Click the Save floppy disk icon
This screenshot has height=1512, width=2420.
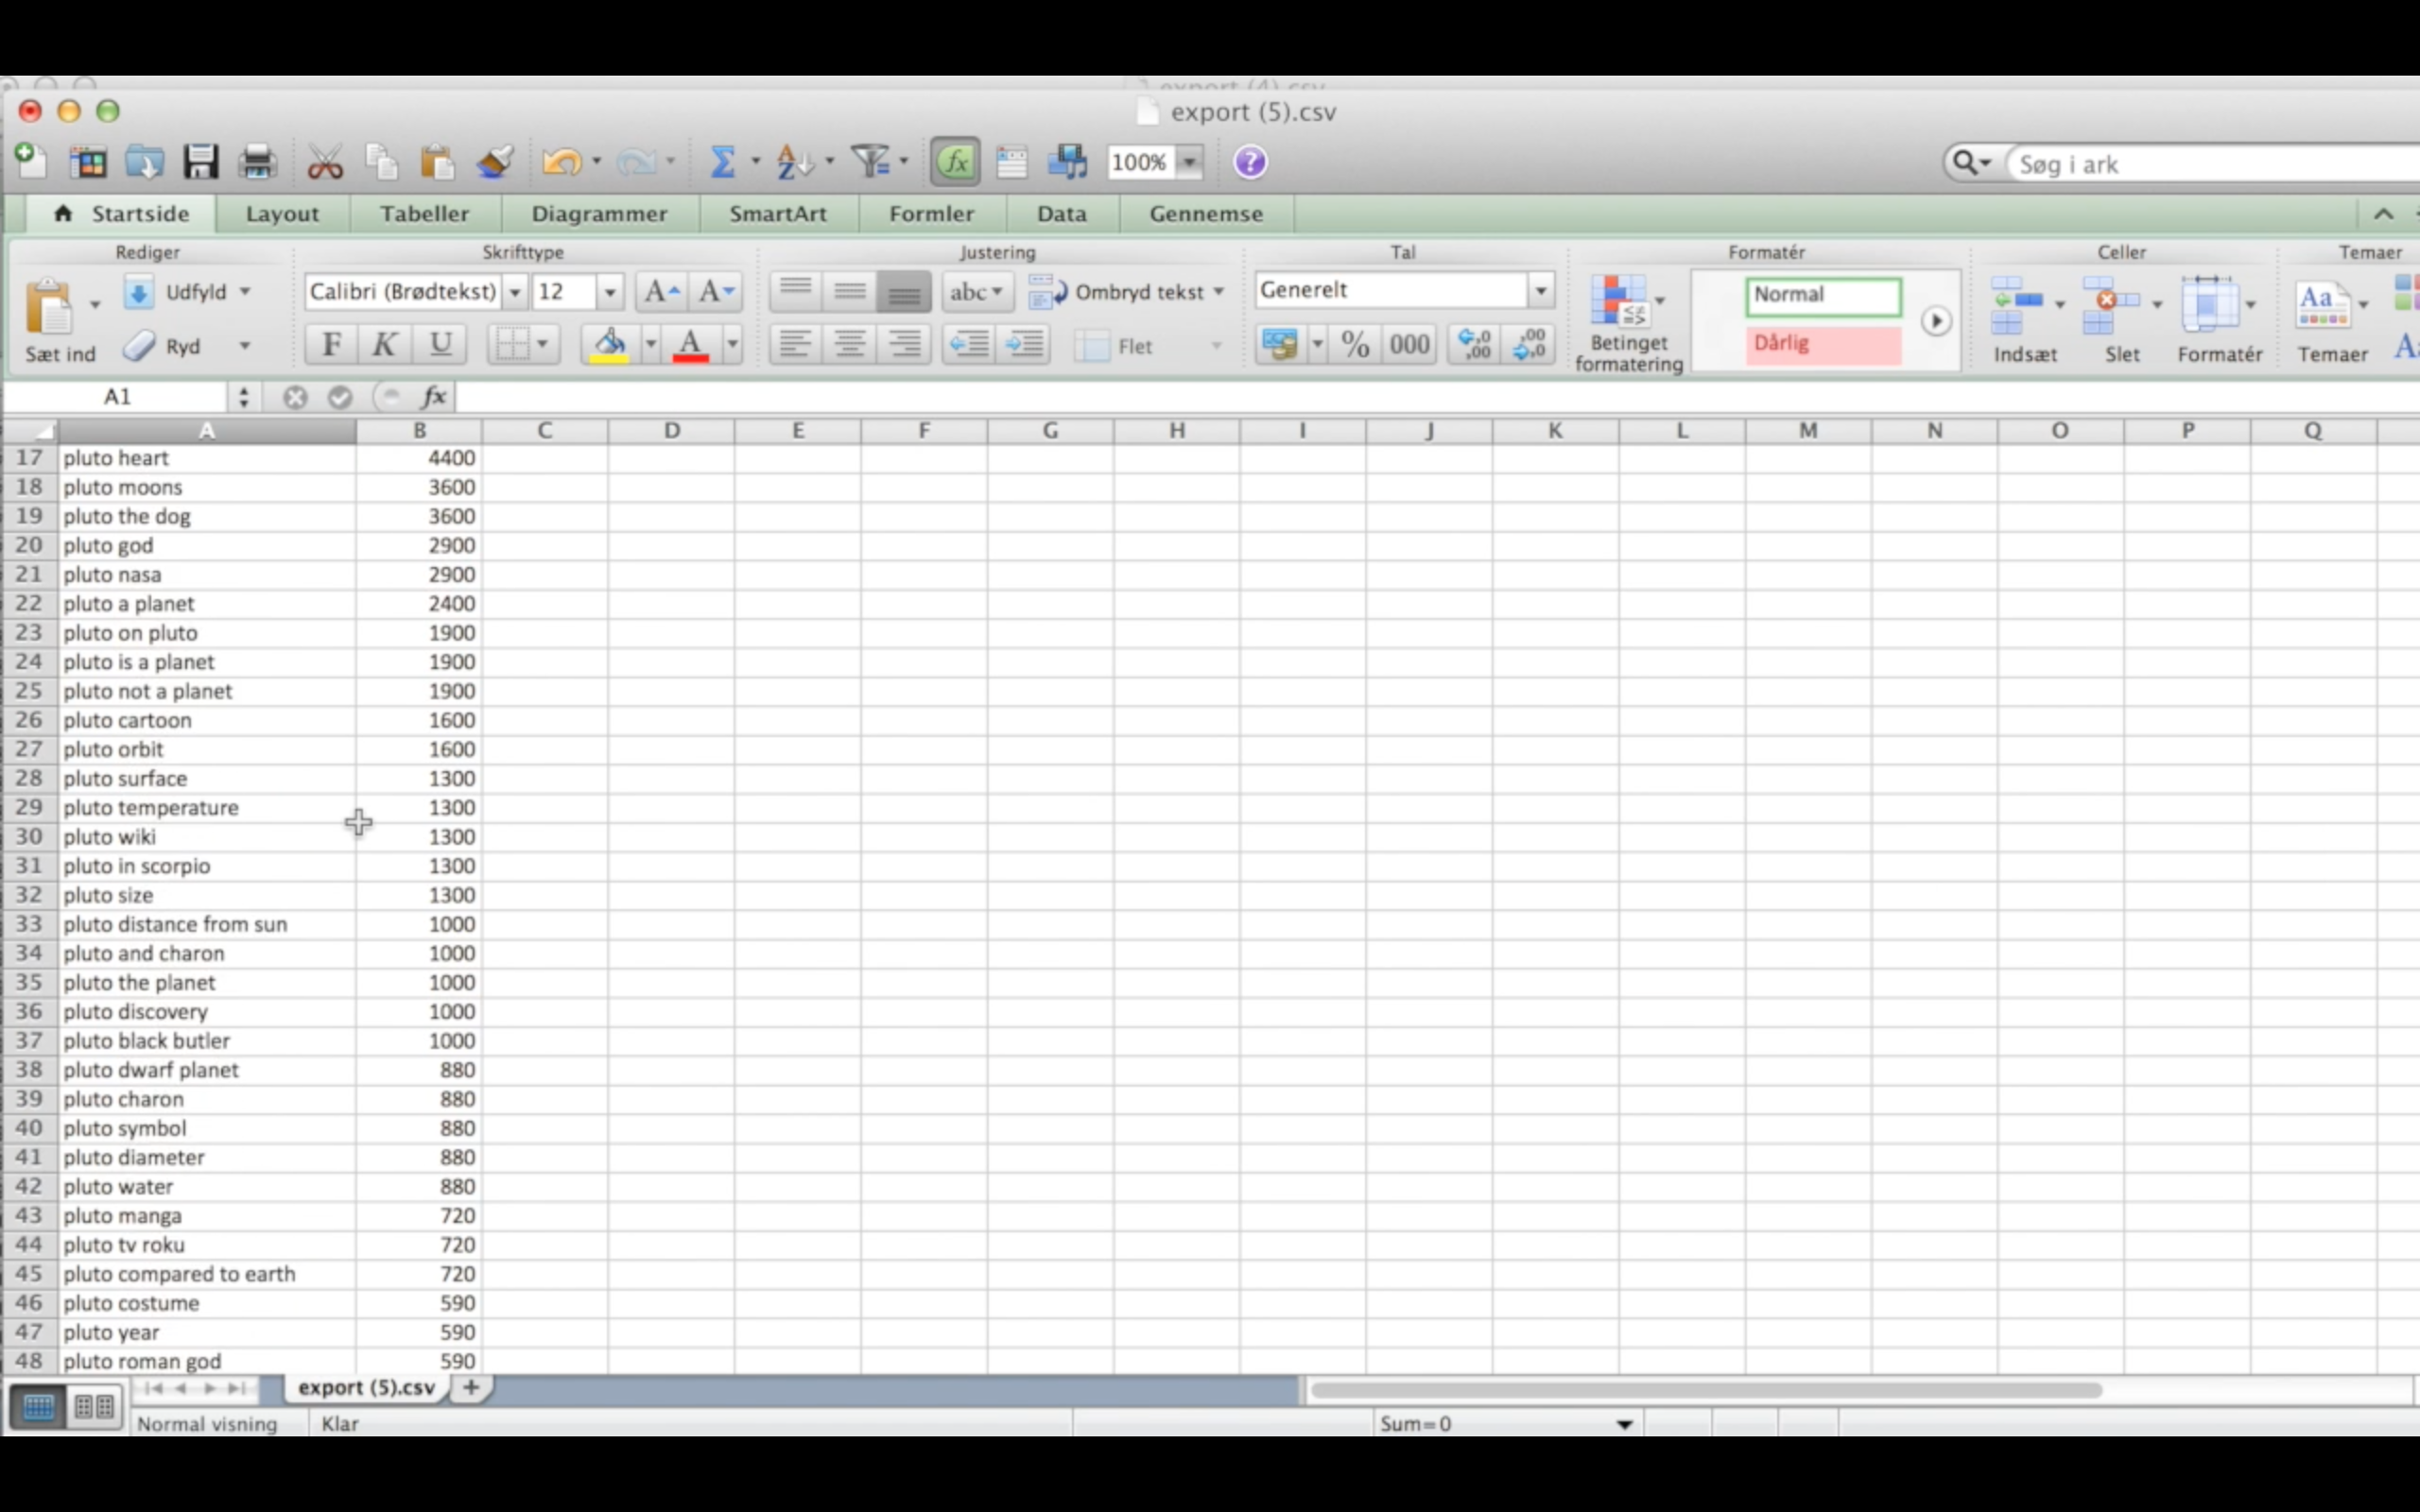coord(201,162)
